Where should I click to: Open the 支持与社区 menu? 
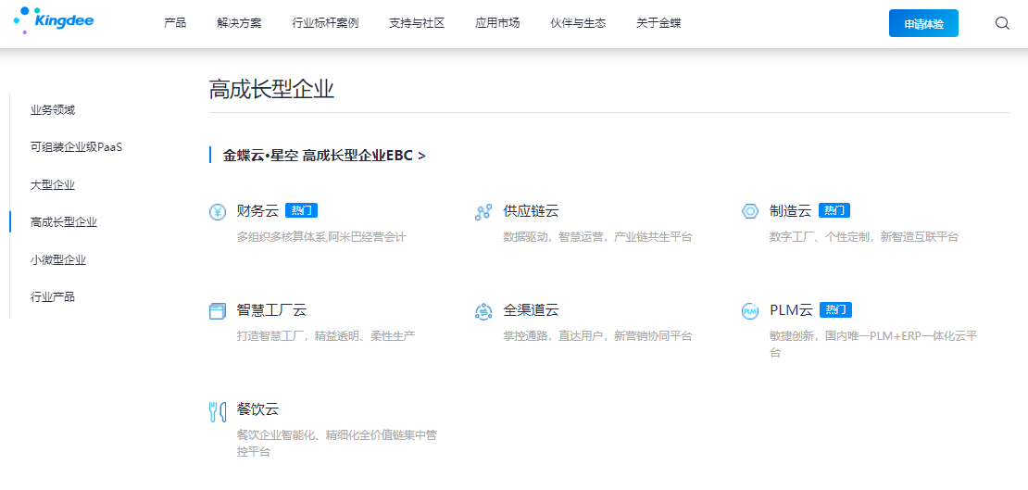coord(417,23)
